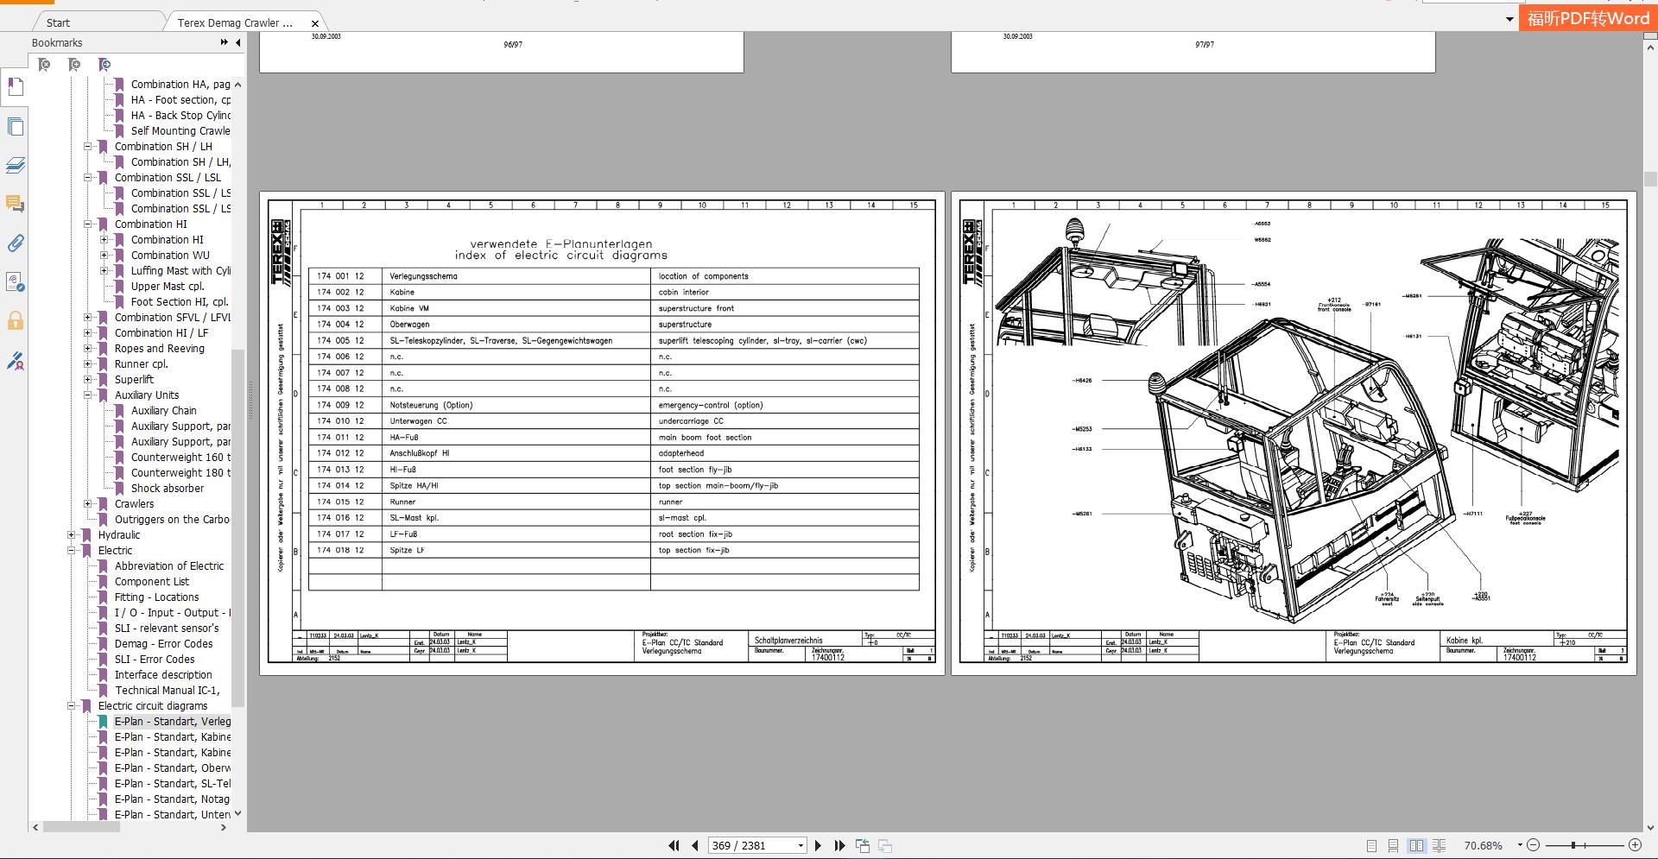
Task: Click the page number input field
Action: point(750,846)
